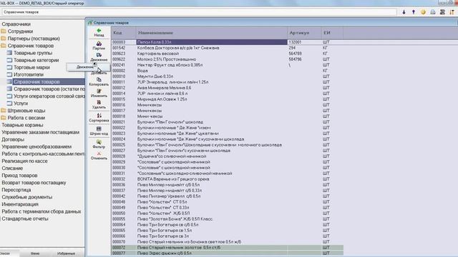Click the Работа с весами folder icon
Image resolution: width=458 pixels, height=257 pixels.
[x=4, y=118]
